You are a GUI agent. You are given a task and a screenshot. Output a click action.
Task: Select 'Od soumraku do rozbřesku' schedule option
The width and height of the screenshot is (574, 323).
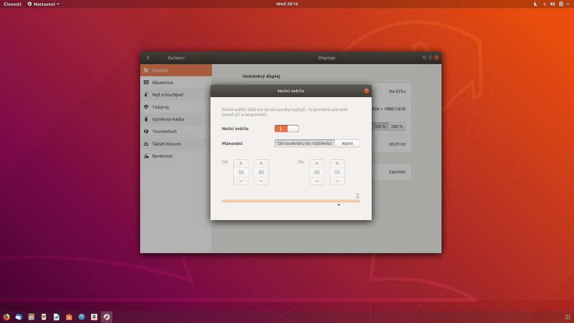(x=305, y=144)
